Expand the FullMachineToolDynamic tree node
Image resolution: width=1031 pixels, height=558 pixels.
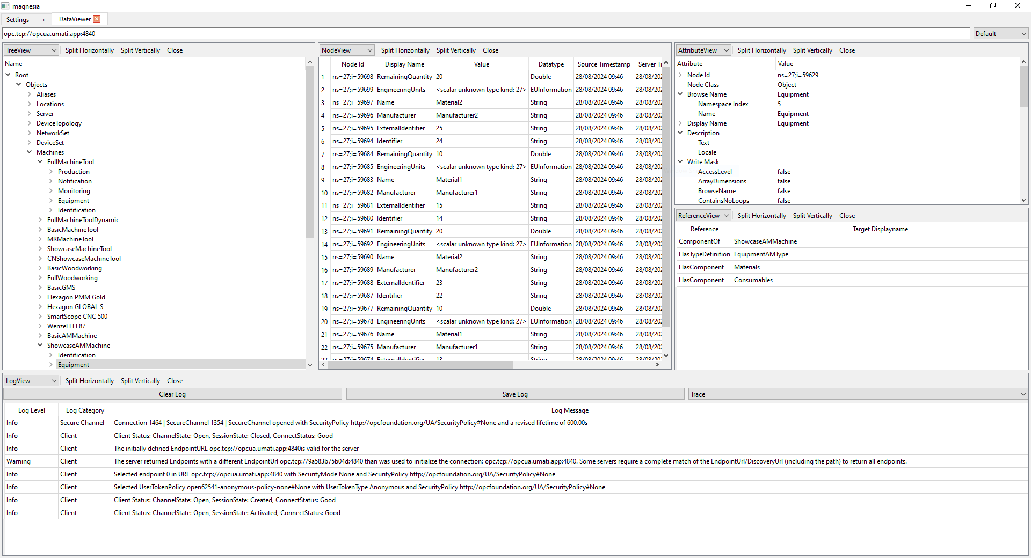[40, 220]
